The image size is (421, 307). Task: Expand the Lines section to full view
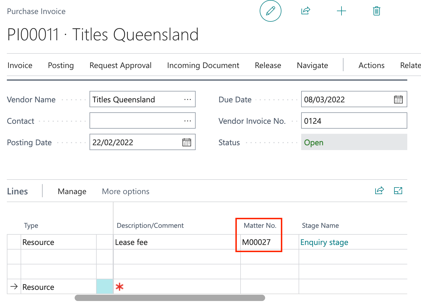398,190
